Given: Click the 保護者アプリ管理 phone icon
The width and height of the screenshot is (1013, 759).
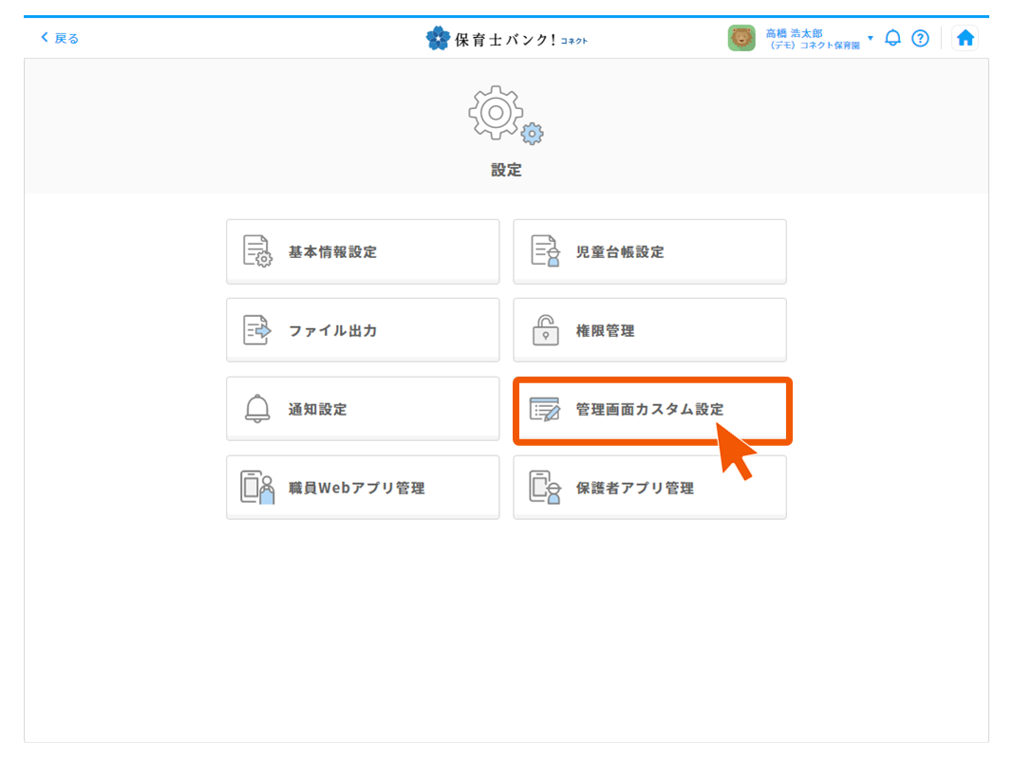Looking at the screenshot, I should click(x=544, y=488).
